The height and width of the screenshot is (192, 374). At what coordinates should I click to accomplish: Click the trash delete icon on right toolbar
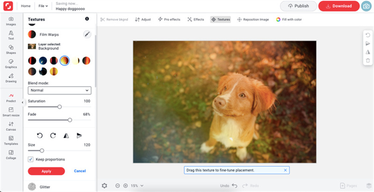click(368, 60)
